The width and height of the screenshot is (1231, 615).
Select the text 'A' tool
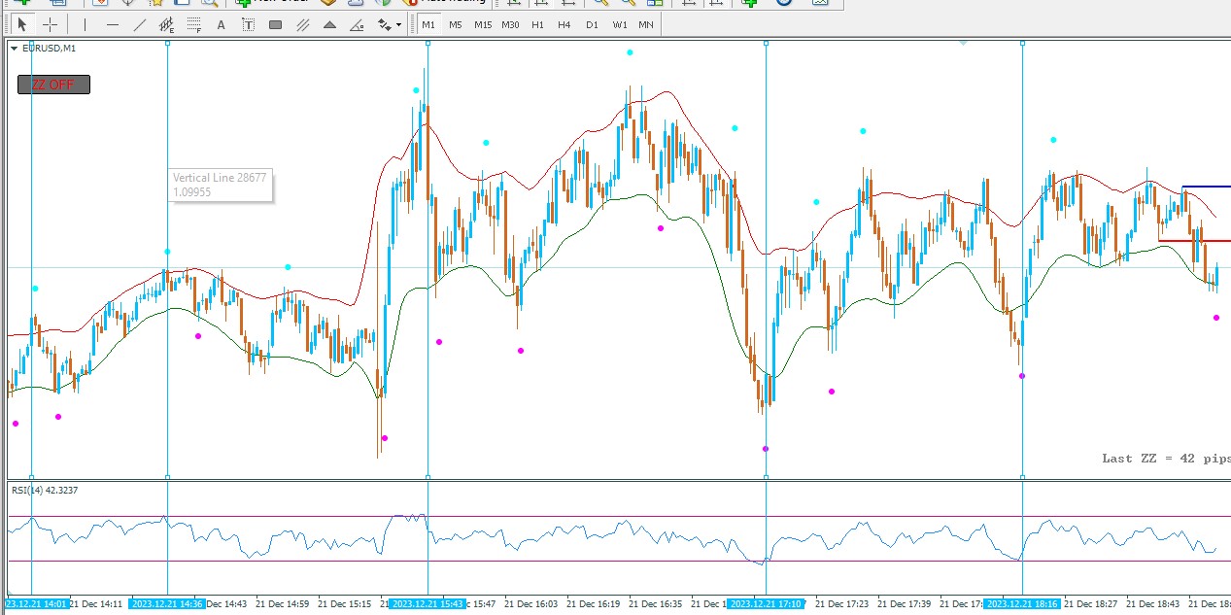tap(221, 24)
